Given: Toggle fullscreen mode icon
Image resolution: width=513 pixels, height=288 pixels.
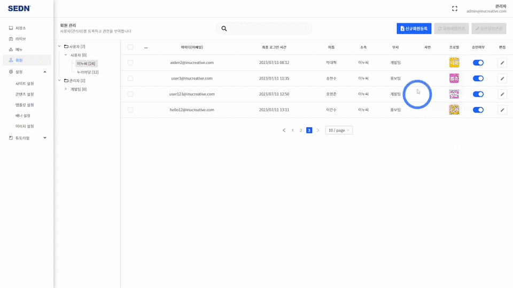Looking at the screenshot, I should click(455, 9).
